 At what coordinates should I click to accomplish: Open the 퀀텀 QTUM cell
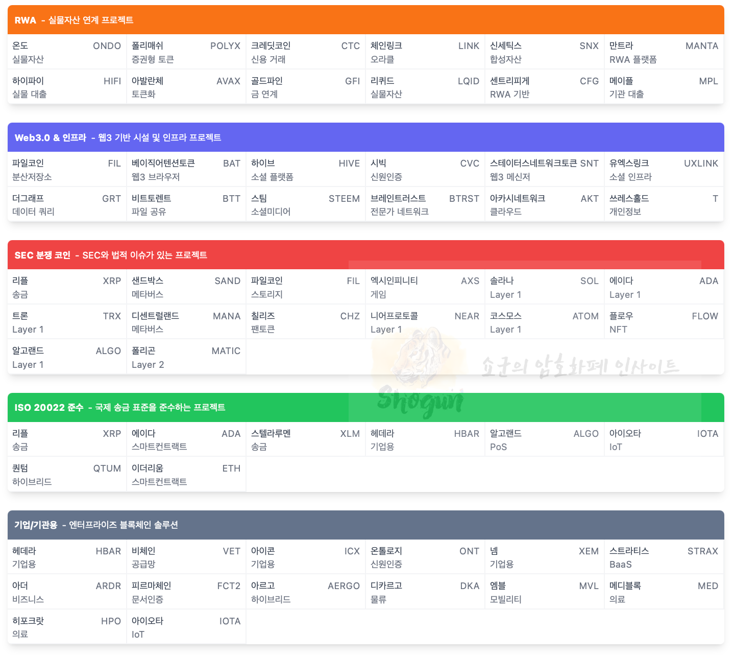click(x=67, y=475)
